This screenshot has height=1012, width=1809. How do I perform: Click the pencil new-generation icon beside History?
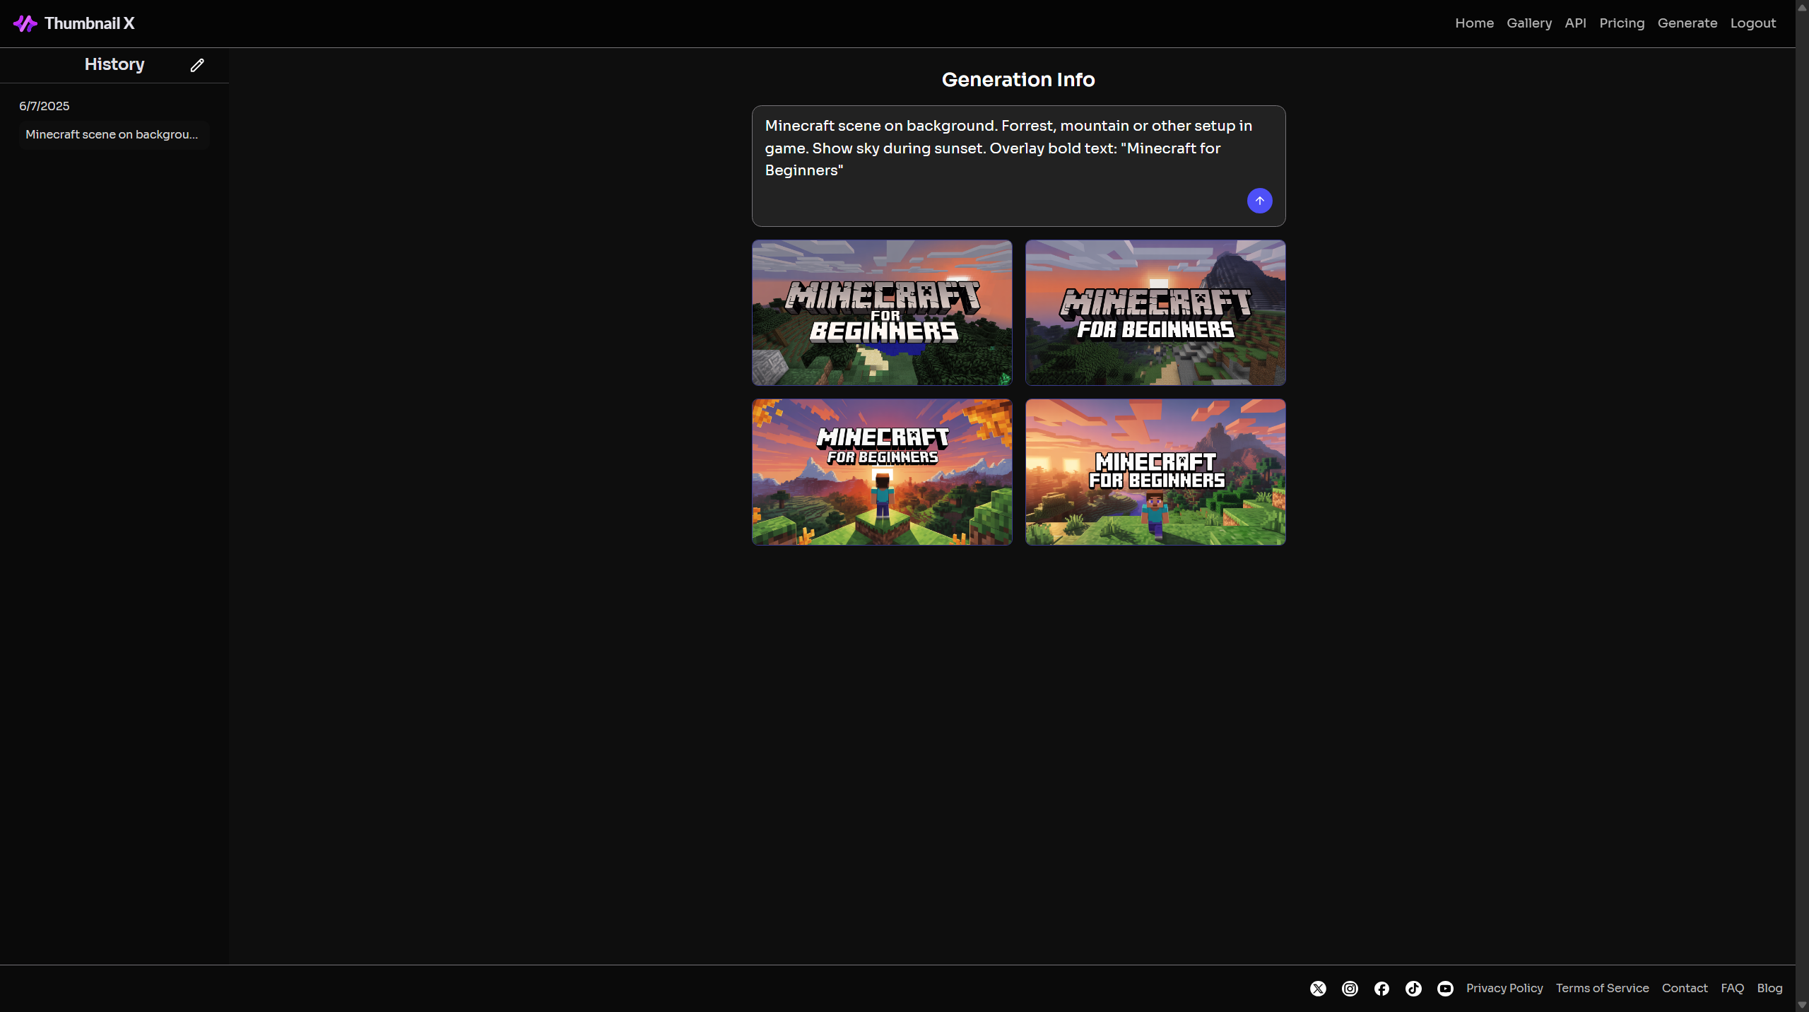(197, 65)
